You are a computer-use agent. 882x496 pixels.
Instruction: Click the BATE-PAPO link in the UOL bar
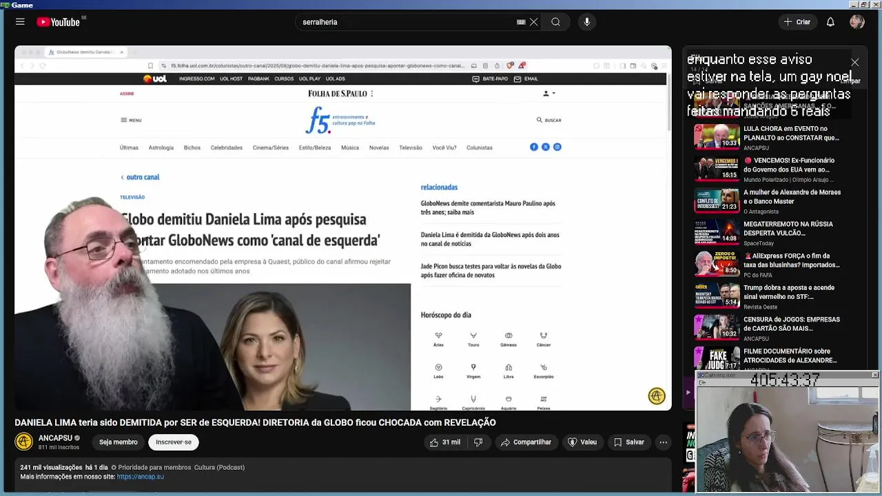tap(490, 79)
